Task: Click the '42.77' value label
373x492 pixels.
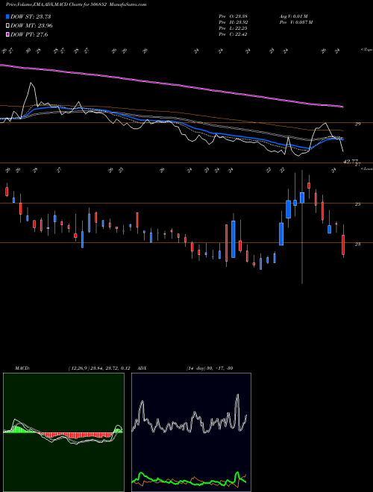Action: [x=351, y=162]
